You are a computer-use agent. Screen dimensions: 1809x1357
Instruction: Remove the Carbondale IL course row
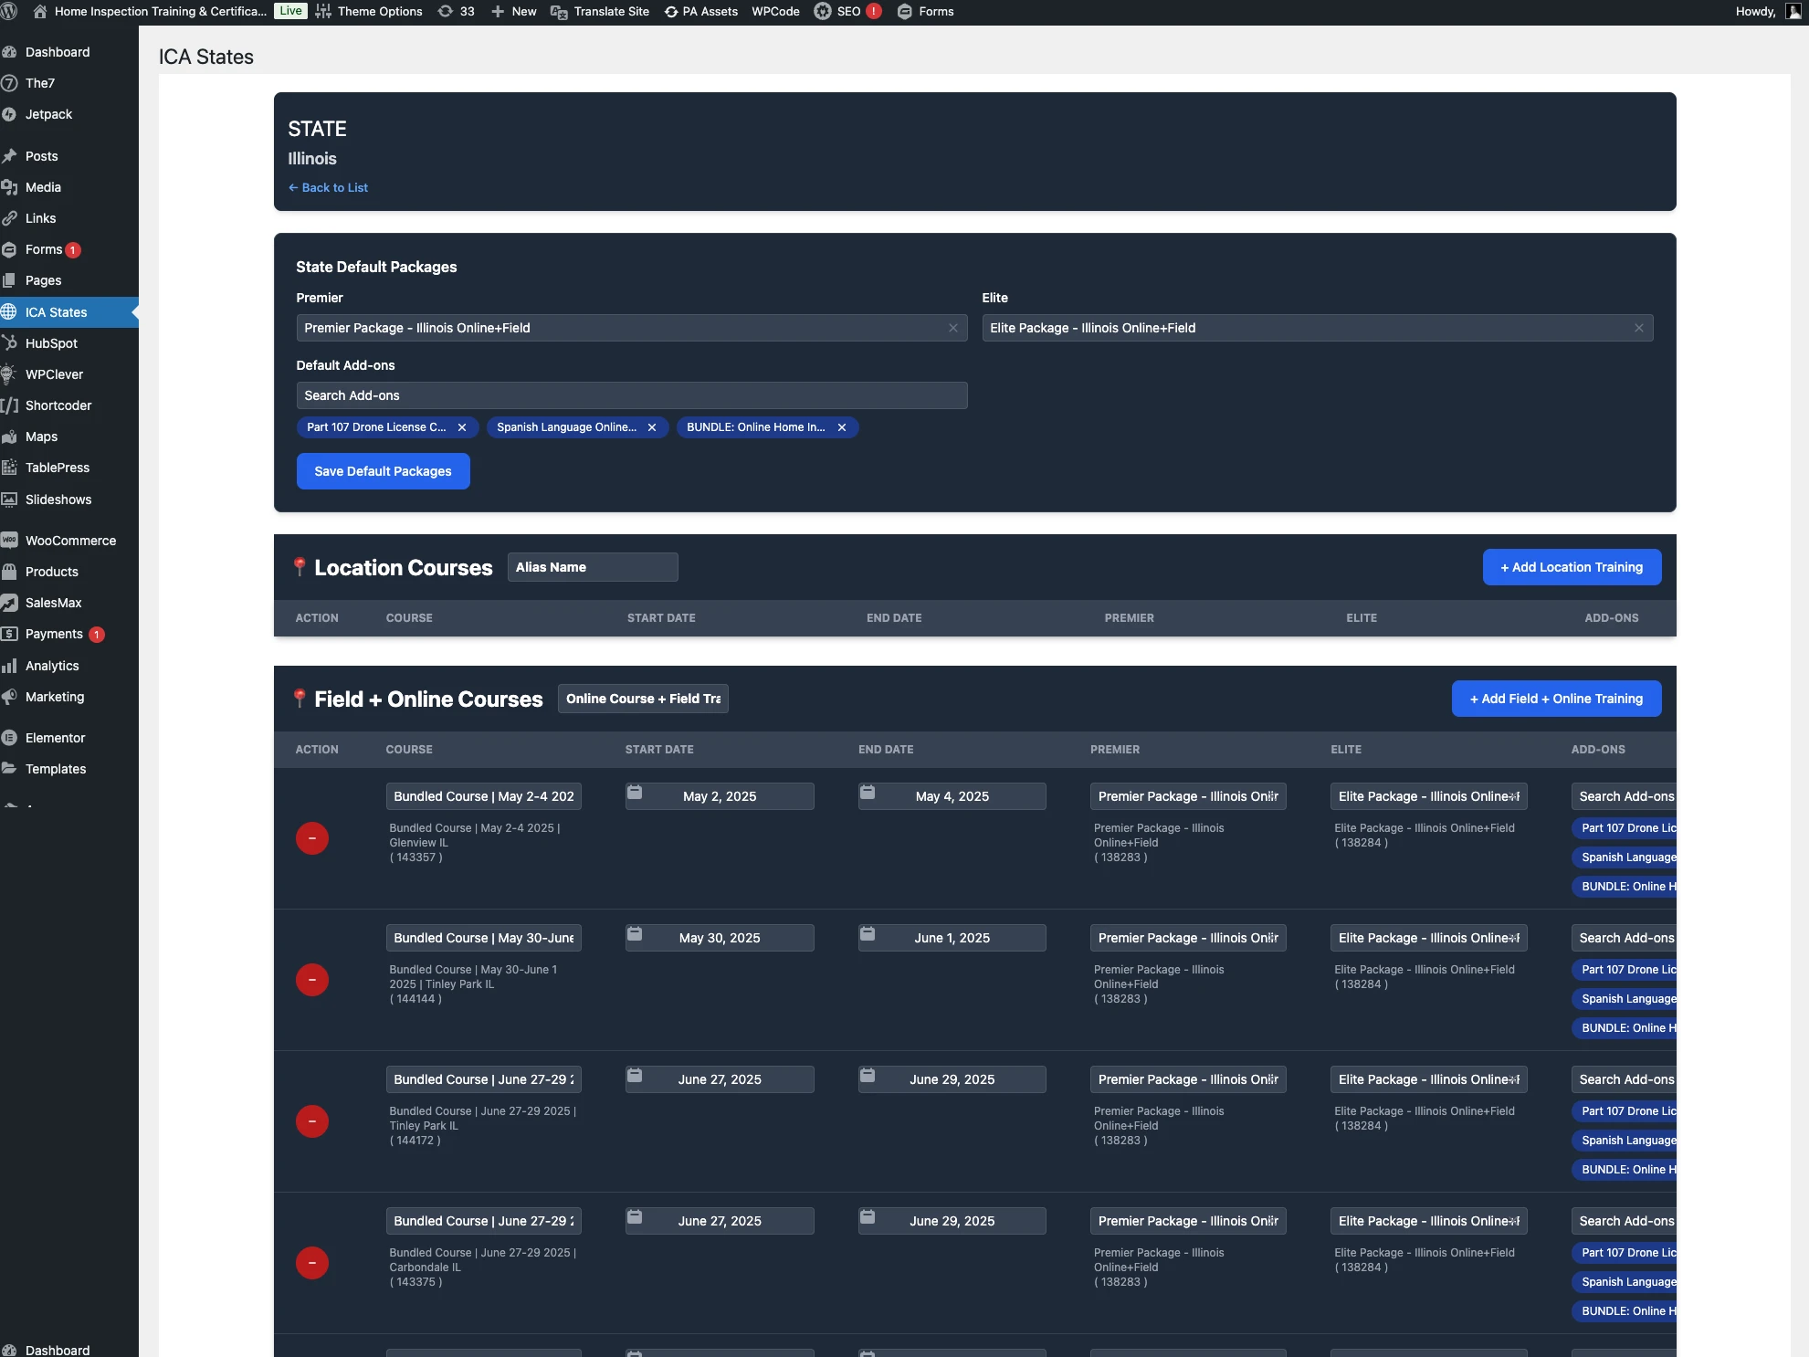pos(311,1263)
